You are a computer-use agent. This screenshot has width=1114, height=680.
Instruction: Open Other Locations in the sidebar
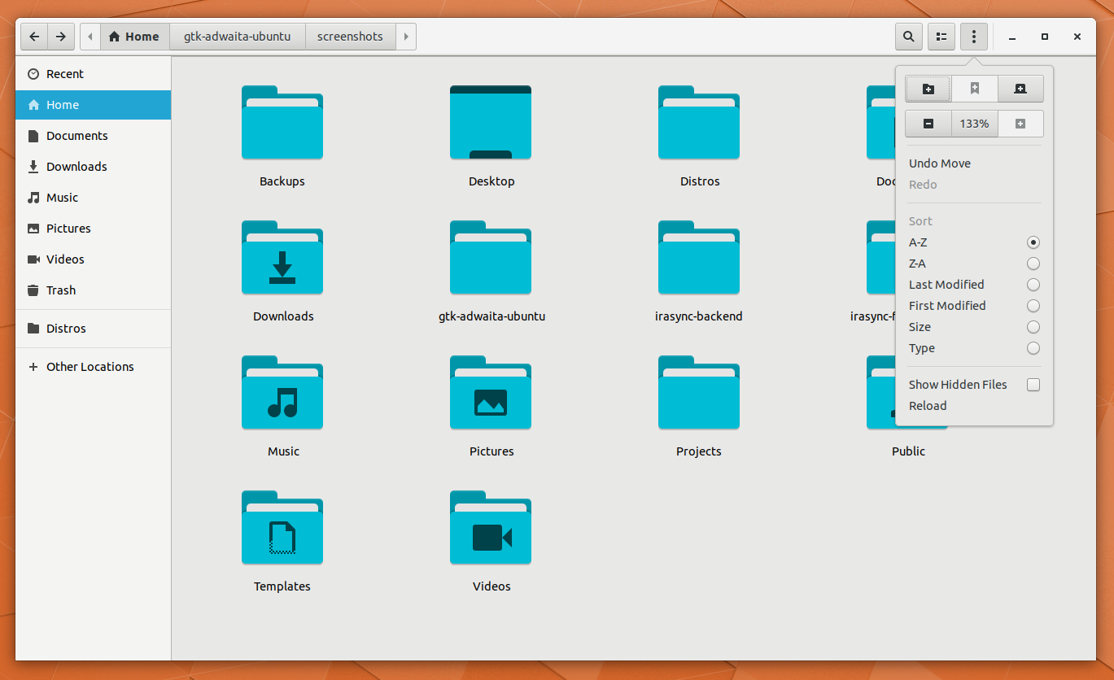pyautogui.click(x=90, y=367)
